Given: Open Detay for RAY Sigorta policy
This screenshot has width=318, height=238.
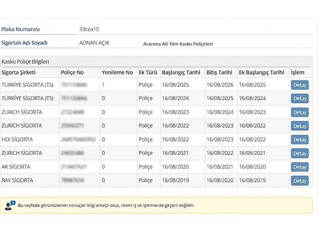Looking at the screenshot, I should click(300, 181).
